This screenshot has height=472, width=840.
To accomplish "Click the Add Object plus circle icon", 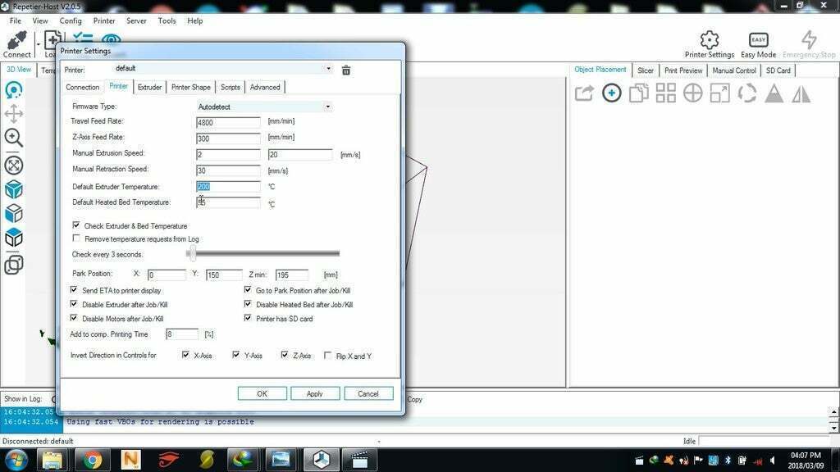I will (611, 93).
